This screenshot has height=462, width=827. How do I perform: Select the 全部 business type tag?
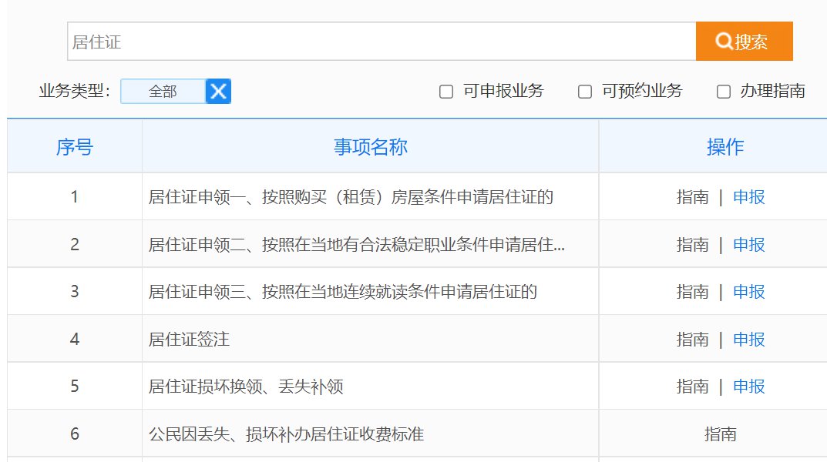[x=163, y=92]
